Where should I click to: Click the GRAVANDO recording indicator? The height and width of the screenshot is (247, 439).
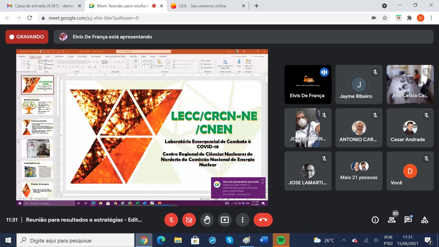(27, 37)
